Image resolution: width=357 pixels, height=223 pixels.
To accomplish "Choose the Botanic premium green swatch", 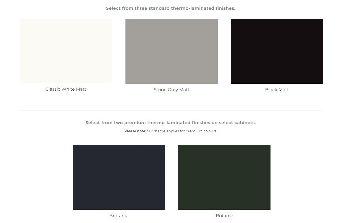I will pyautogui.click(x=224, y=177).
